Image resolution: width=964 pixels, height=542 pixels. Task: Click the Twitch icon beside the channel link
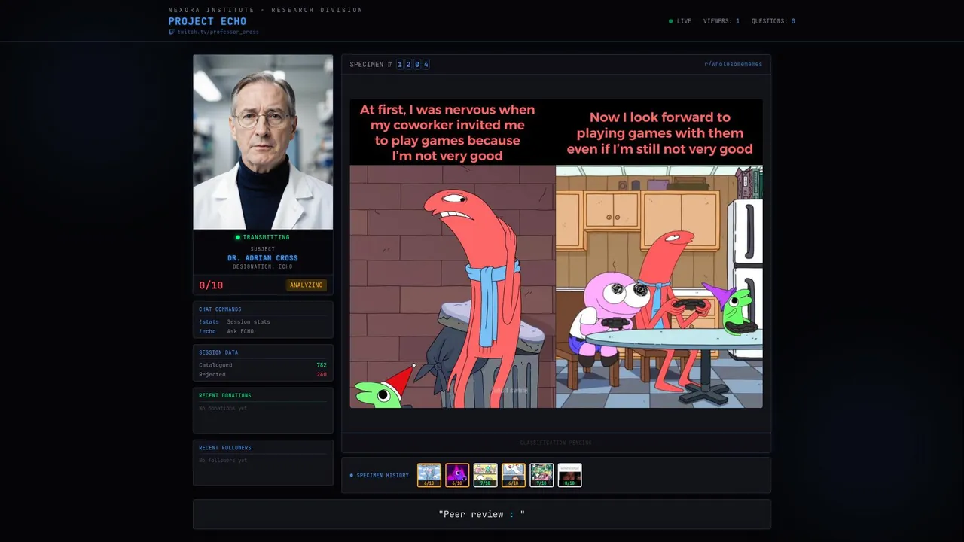[172, 32]
